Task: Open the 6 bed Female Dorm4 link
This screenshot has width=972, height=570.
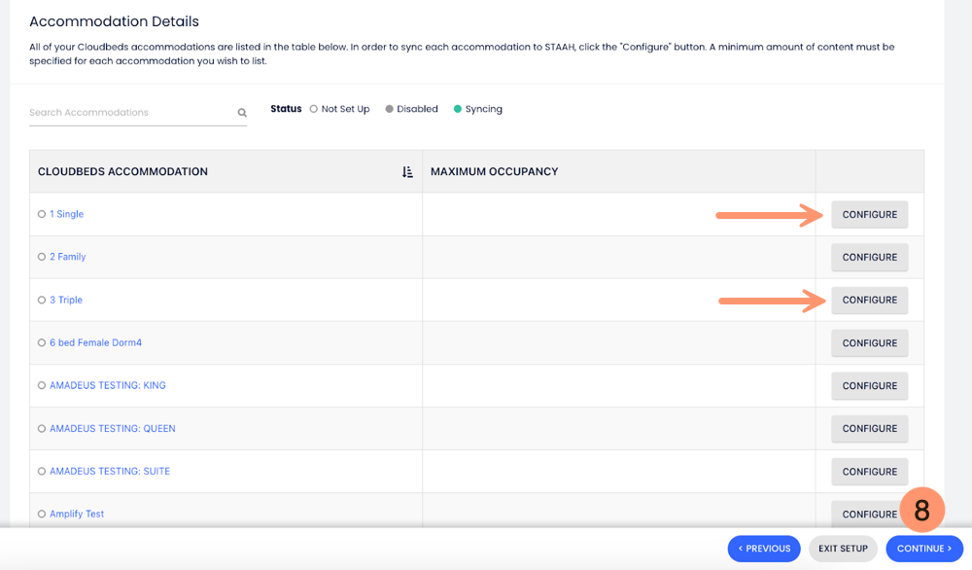Action: tap(95, 342)
